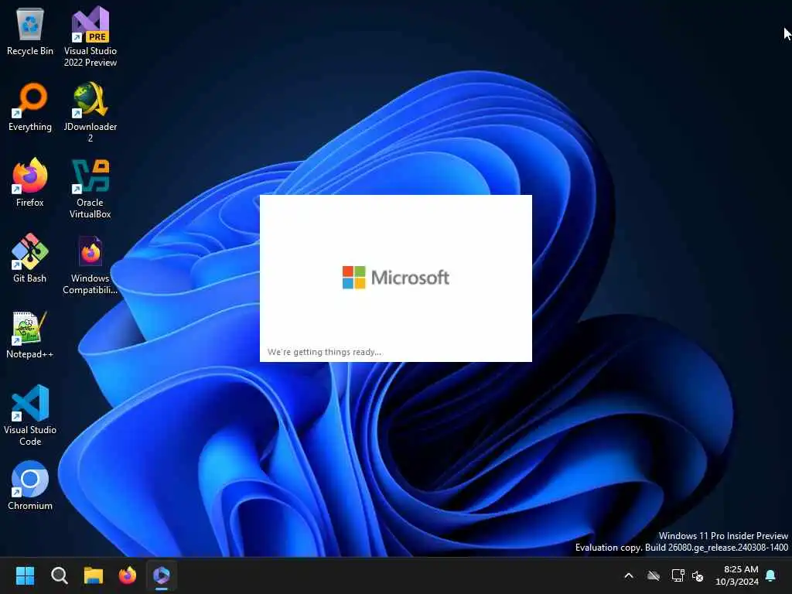Select the Chromium desktop shortcut
The width and height of the screenshot is (792, 594).
(x=30, y=486)
